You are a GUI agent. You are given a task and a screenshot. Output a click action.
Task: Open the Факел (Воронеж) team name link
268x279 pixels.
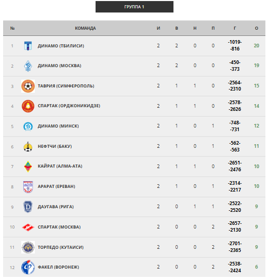pos(59,267)
